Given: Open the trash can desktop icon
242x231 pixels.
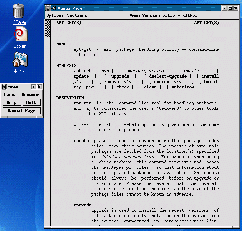Looking at the screenshot, I should point(19,11).
